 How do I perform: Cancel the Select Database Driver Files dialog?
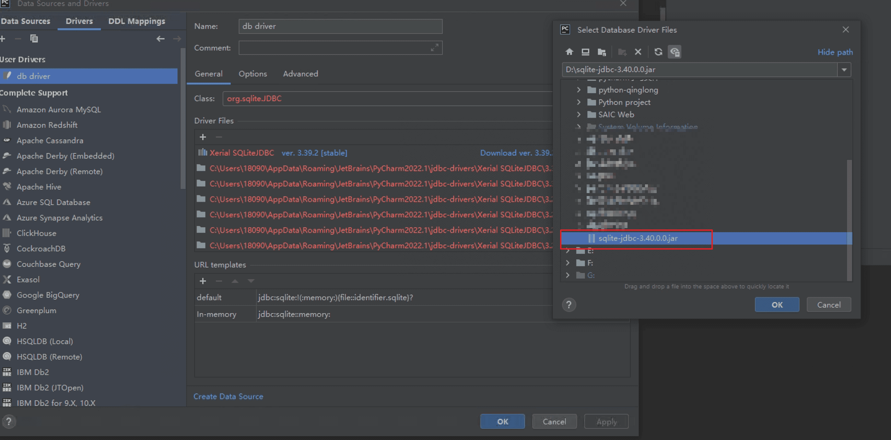tap(829, 305)
